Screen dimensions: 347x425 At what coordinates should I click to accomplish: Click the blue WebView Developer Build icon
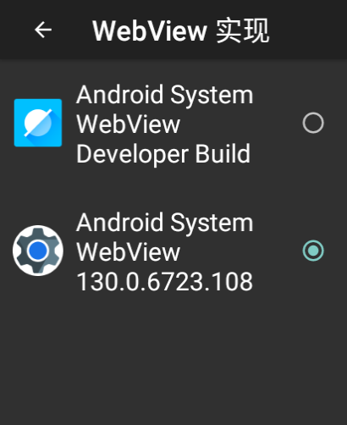(x=38, y=123)
